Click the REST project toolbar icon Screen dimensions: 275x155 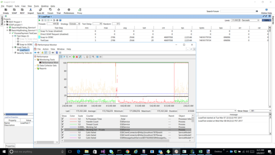tap(22, 11)
